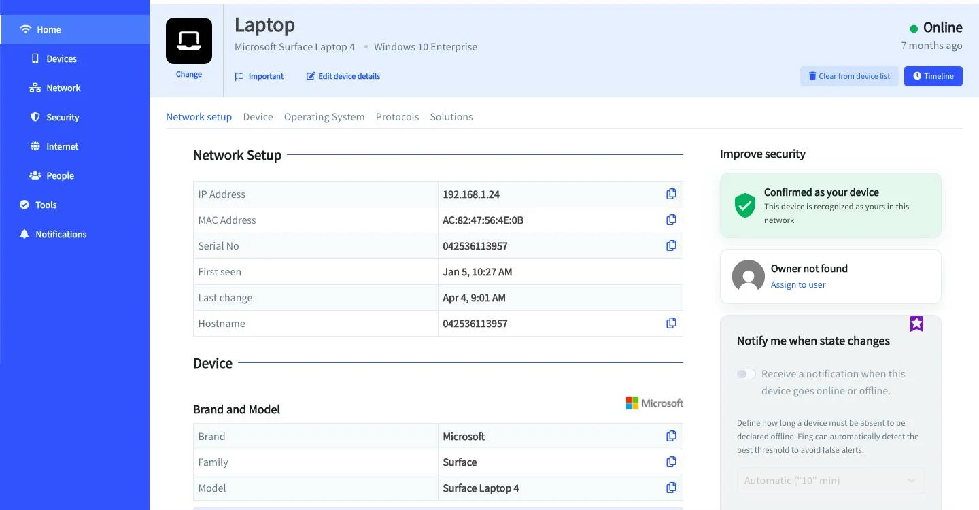This screenshot has height=510, width=979.
Task: Click the black laptop device icon
Action: point(189,41)
